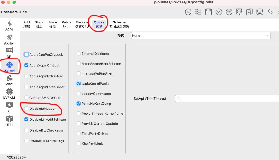Image resolution: width=279 pixels, height=160 pixels.
Task: Click the import arrow toolbar icon
Action: pyautogui.click(x=249, y=12)
